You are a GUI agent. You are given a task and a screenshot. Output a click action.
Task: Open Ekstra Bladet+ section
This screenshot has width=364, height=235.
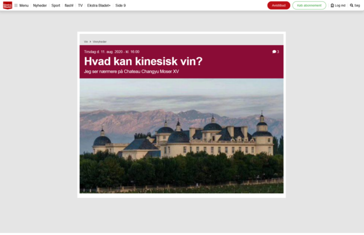99,5
